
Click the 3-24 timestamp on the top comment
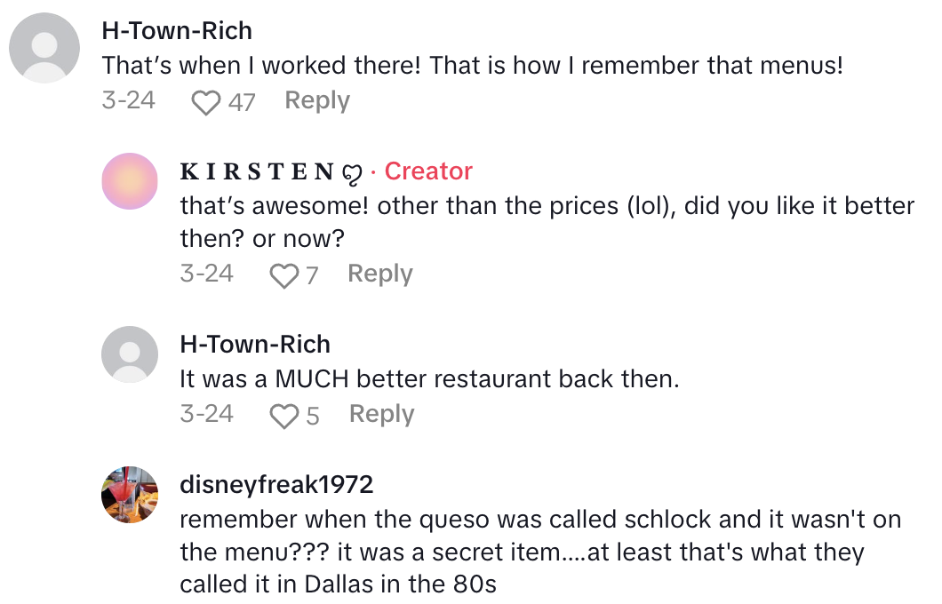(x=128, y=100)
